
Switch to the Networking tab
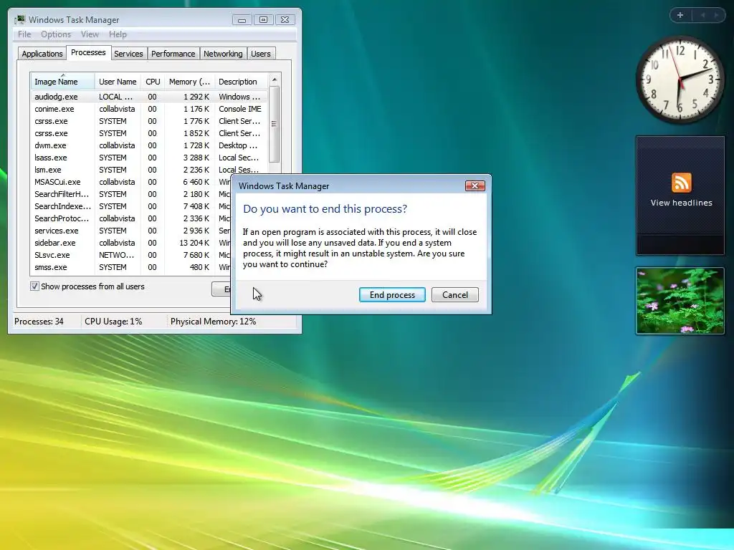click(223, 54)
